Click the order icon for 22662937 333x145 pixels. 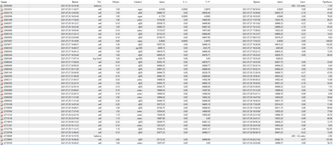(x=1, y=23)
